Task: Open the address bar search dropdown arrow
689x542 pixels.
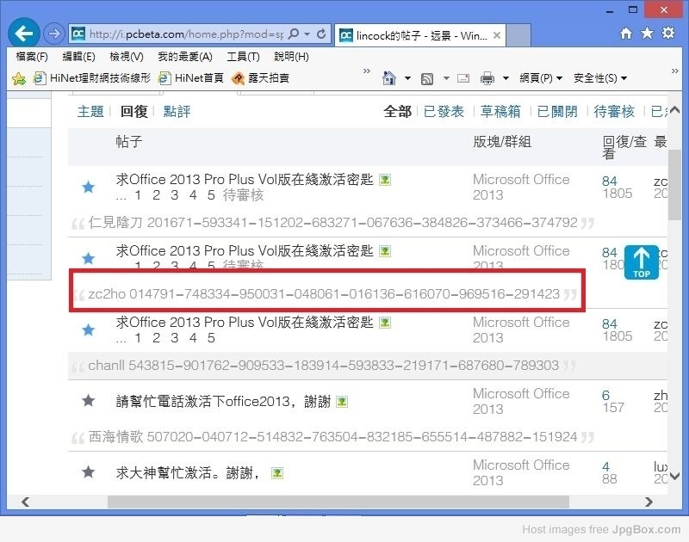Action: [307, 34]
